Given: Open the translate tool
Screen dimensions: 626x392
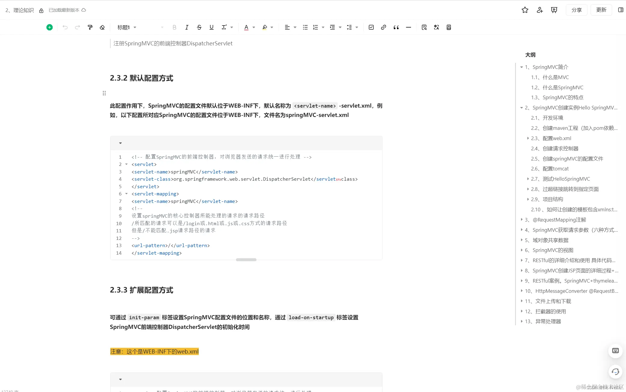Looking at the screenshot, I should pos(436,27).
